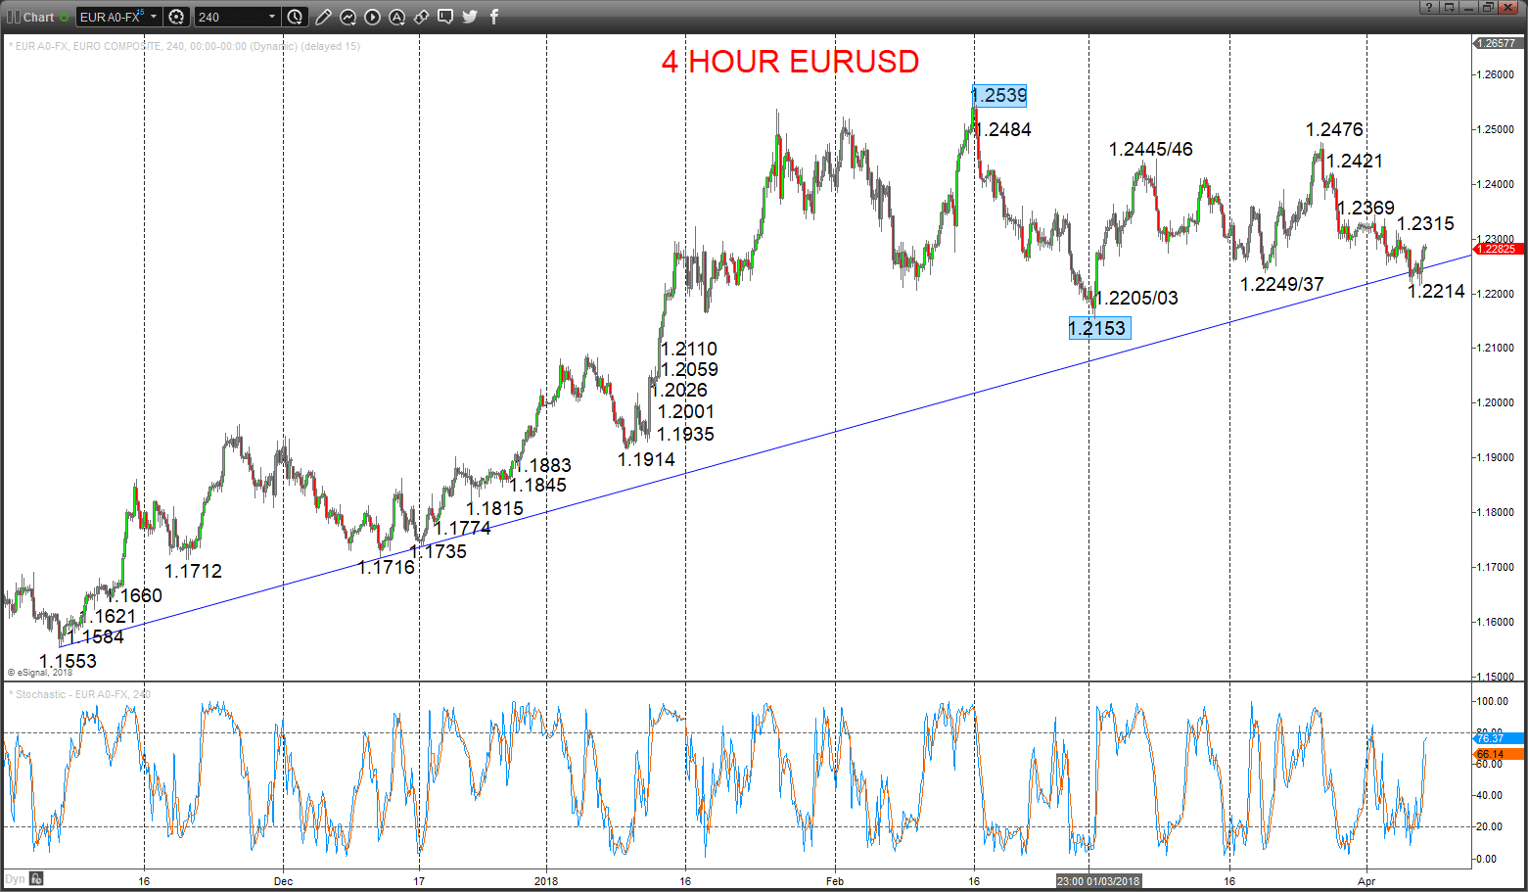
Task: Click the '4 HOUR EURUSD' title text
Action: pyautogui.click(x=790, y=62)
